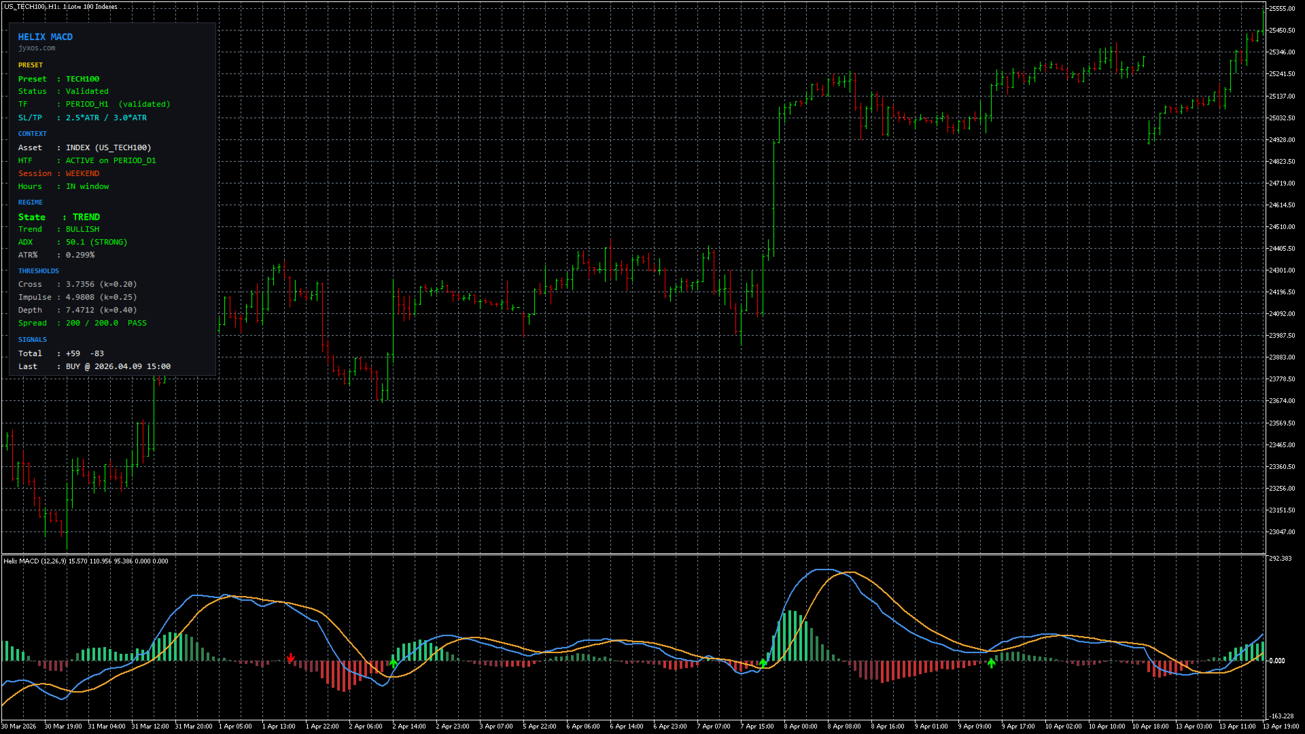
Task: Click the red sell arrow on MACD
Action: 291,658
